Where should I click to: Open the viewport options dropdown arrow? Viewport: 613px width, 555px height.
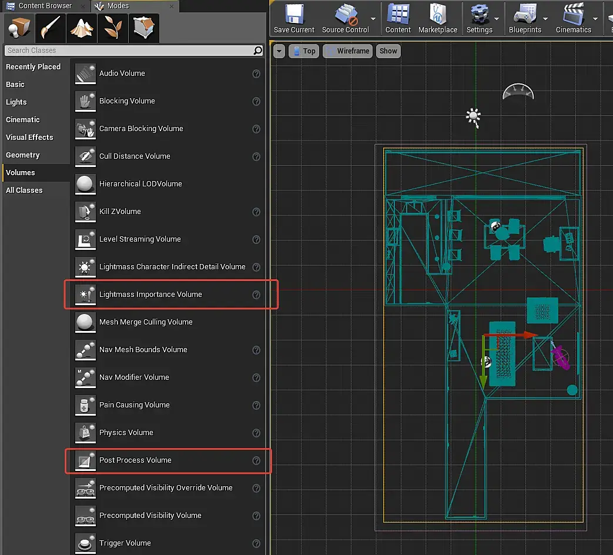click(279, 51)
